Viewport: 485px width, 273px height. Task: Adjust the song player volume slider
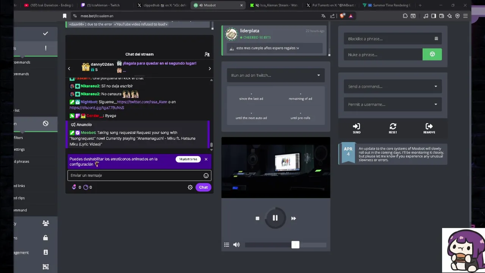pos(285,245)
